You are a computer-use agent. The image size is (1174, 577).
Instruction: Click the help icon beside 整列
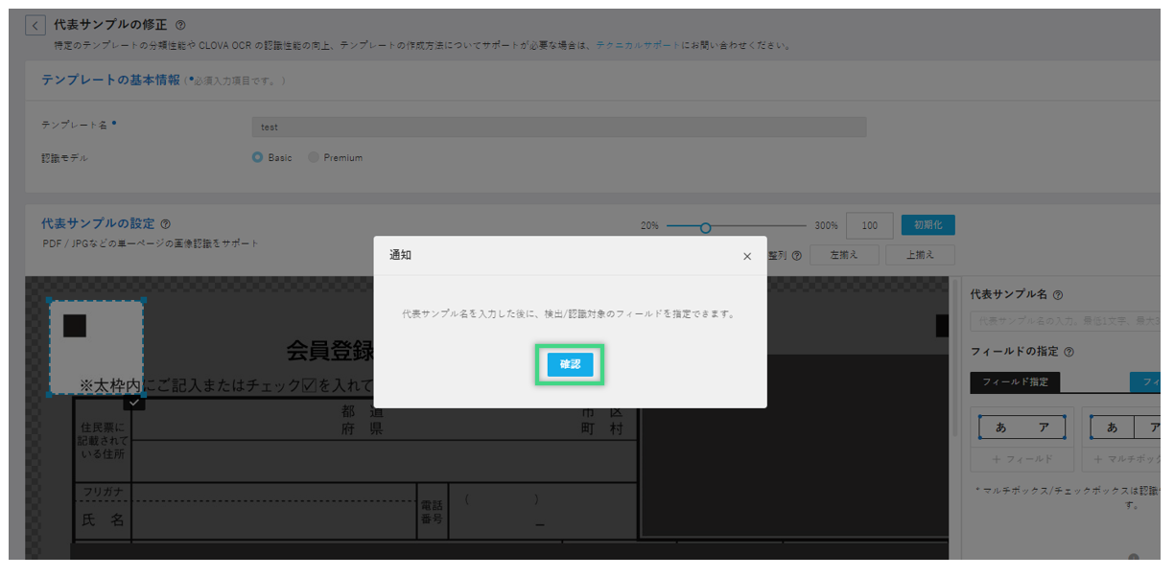pos(796,255)
